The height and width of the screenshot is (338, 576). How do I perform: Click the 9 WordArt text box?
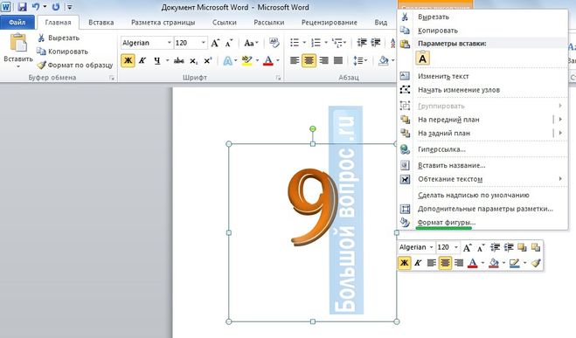pos(313,232)
